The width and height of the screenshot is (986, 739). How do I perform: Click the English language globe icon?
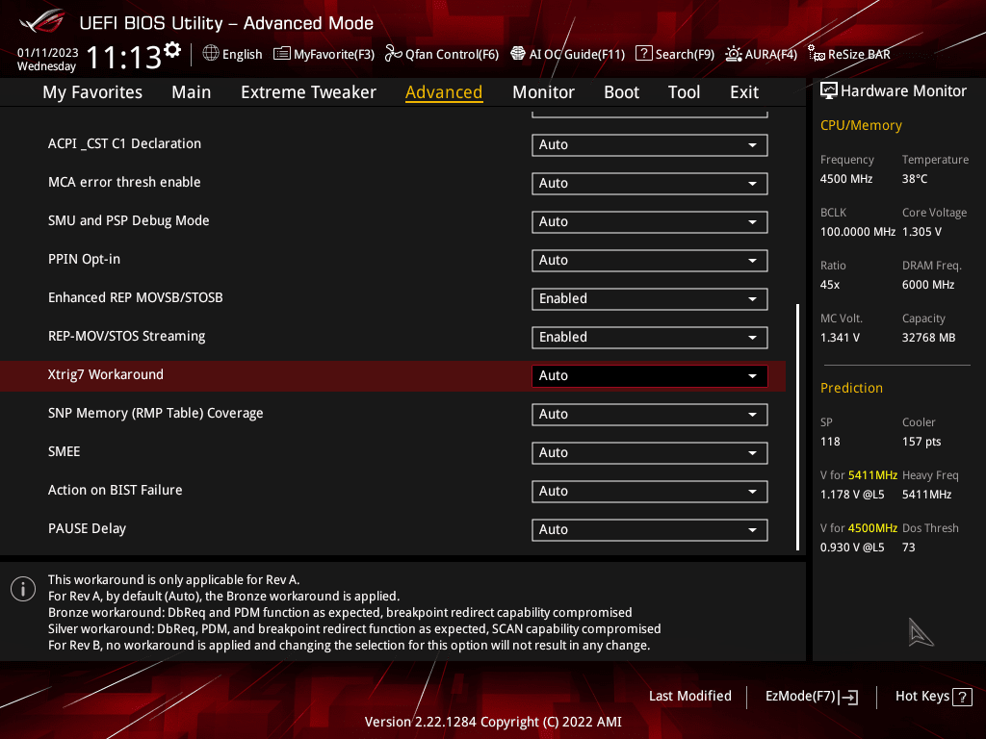211,54
